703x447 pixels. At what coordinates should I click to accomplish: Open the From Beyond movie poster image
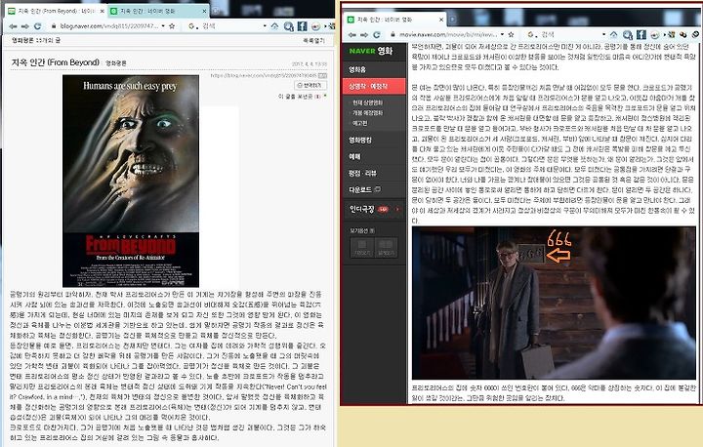click(x=131, y=181)
